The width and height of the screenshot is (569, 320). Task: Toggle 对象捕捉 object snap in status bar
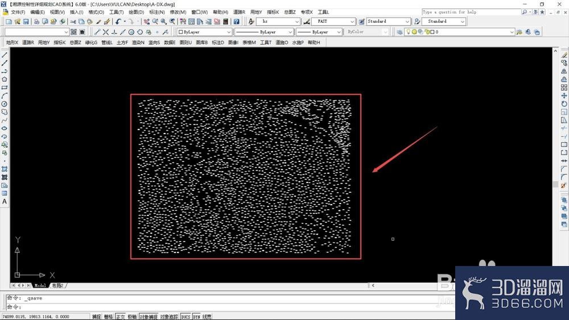pos(149,317)
